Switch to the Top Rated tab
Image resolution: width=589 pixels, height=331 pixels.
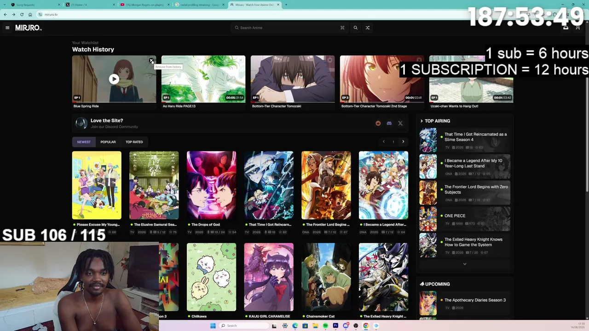point(134,142)
